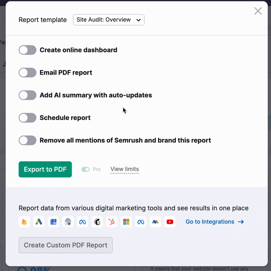Turn on Schedule report
The image size is (271, 271).
27,118
